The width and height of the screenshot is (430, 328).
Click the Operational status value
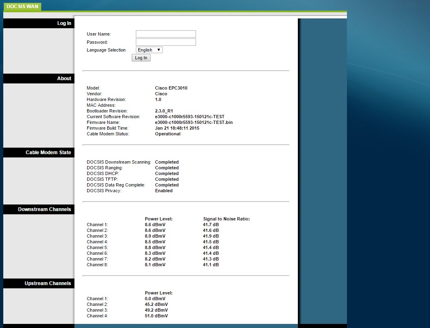(x=168, y=134)
